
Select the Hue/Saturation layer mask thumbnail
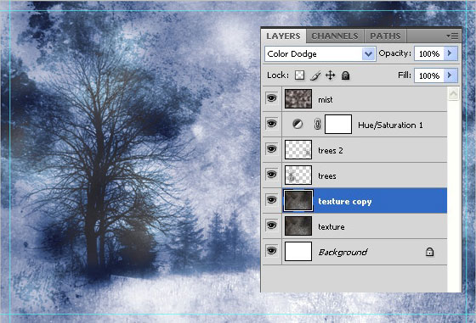coord(338,124)
